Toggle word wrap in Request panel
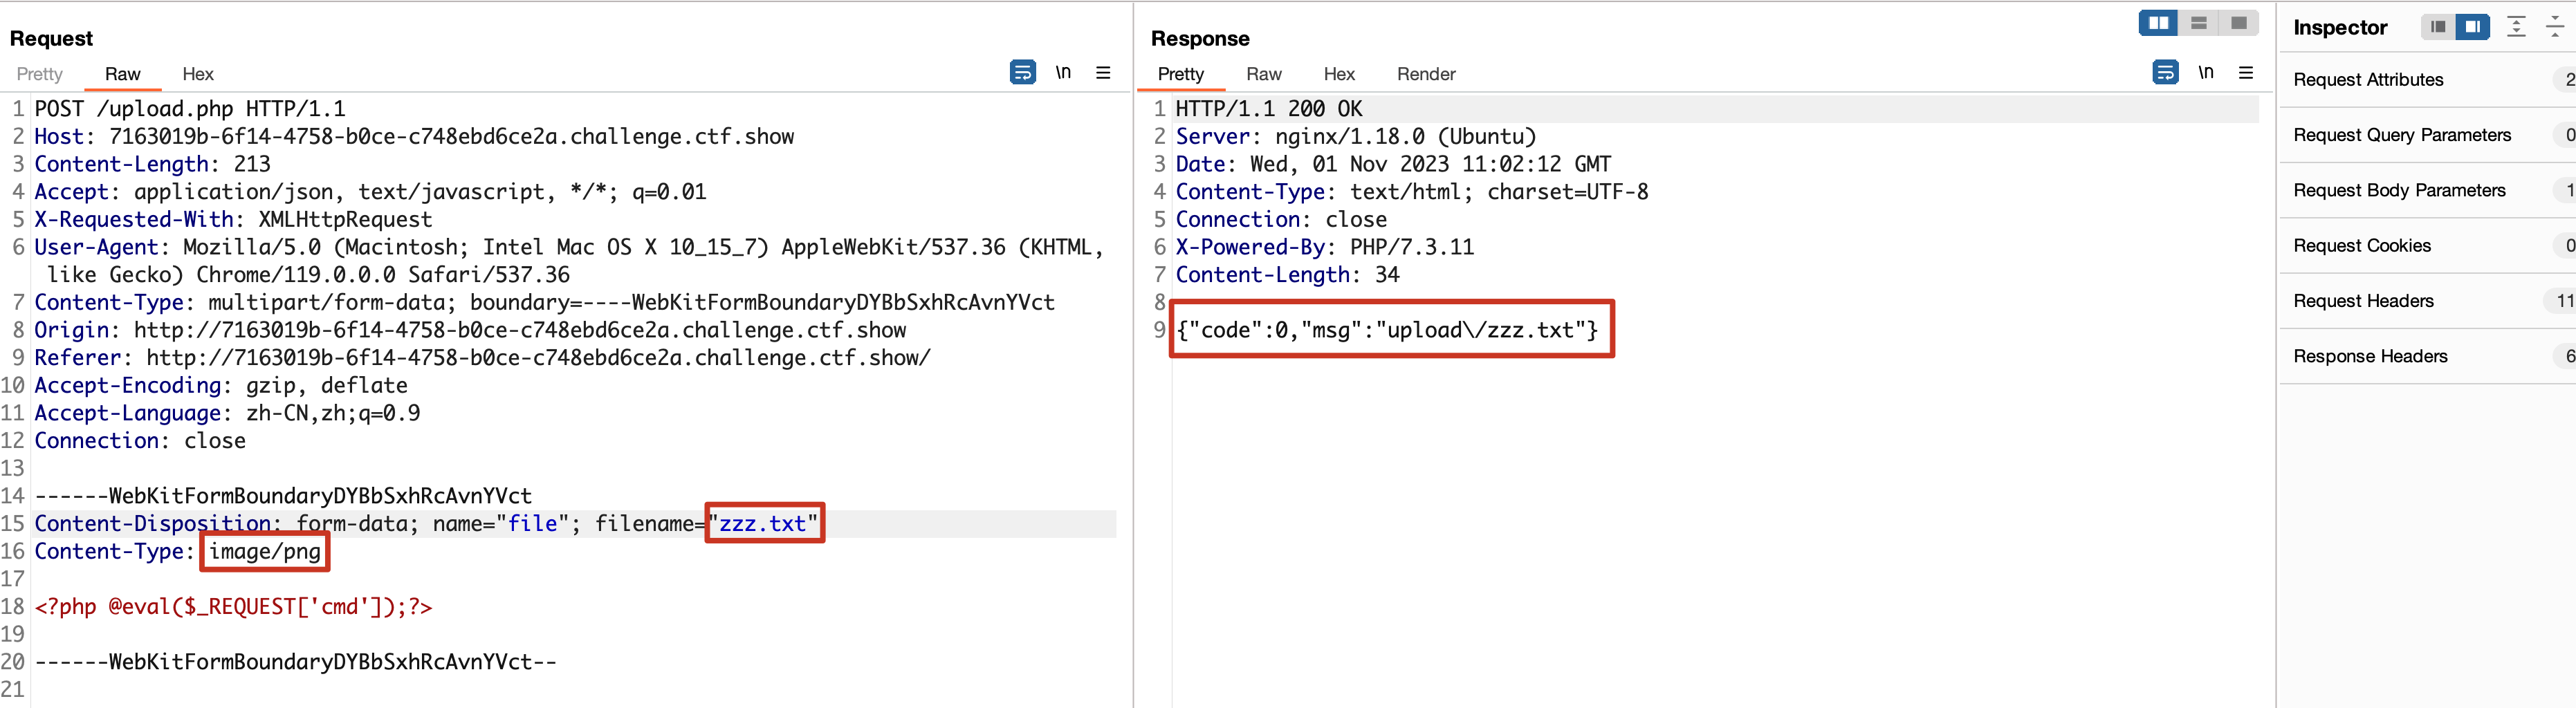This screenshot has width=2576, height=708. click(1022, 72)
